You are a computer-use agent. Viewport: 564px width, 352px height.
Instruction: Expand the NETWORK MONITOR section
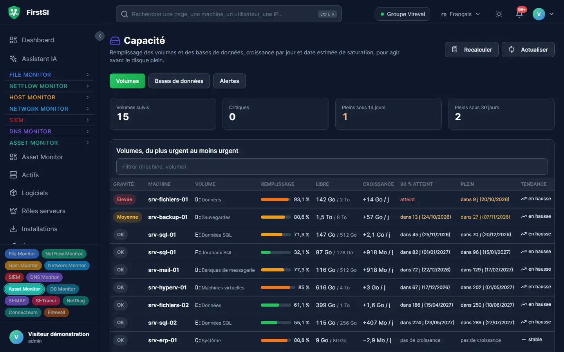click(50, 109)
